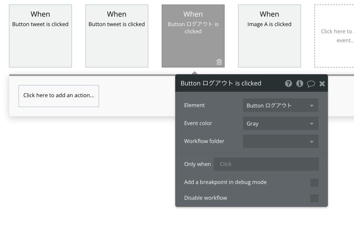
Task: Add a new event in the dashed box
Action: (x=335, y=36)
